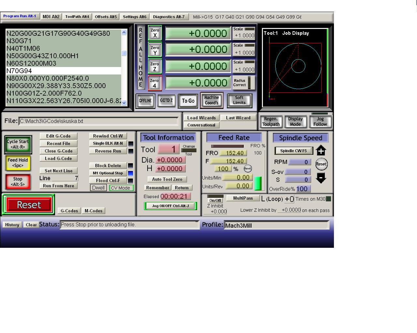Viewport: 417px width, 333px height.
Task: Toggle Single BLK Alt-N mode
Action: click(x=108, y=143)
